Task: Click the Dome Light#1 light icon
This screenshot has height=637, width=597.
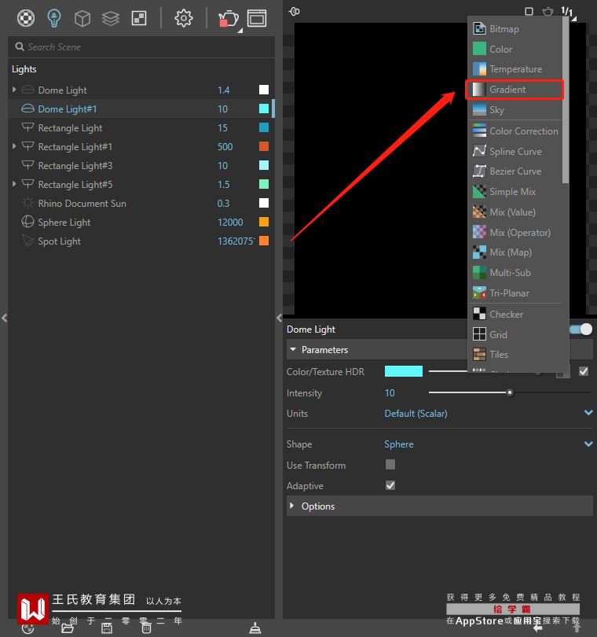Action: (x=27, y=109)
